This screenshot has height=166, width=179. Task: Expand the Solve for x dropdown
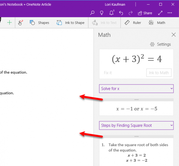136,89
